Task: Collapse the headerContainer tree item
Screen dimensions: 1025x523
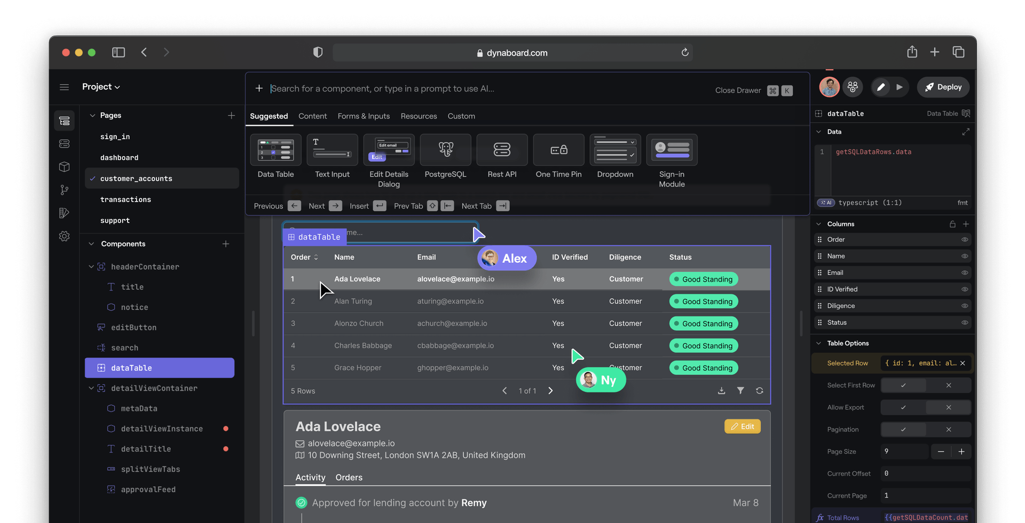Action: coord(92,267)
